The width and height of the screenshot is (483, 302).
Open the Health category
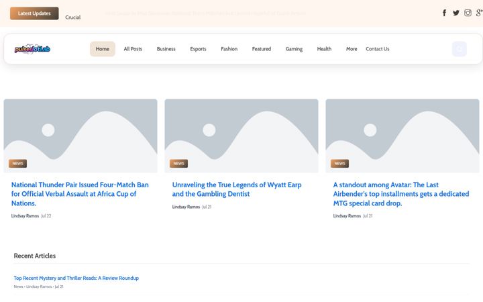pos(324,49)
